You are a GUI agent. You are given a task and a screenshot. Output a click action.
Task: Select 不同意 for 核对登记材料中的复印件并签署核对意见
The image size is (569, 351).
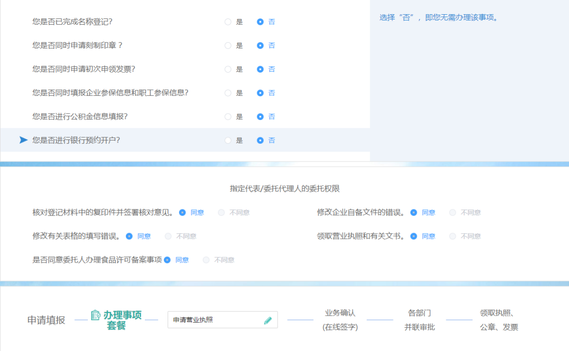click(x=221, y=212)
